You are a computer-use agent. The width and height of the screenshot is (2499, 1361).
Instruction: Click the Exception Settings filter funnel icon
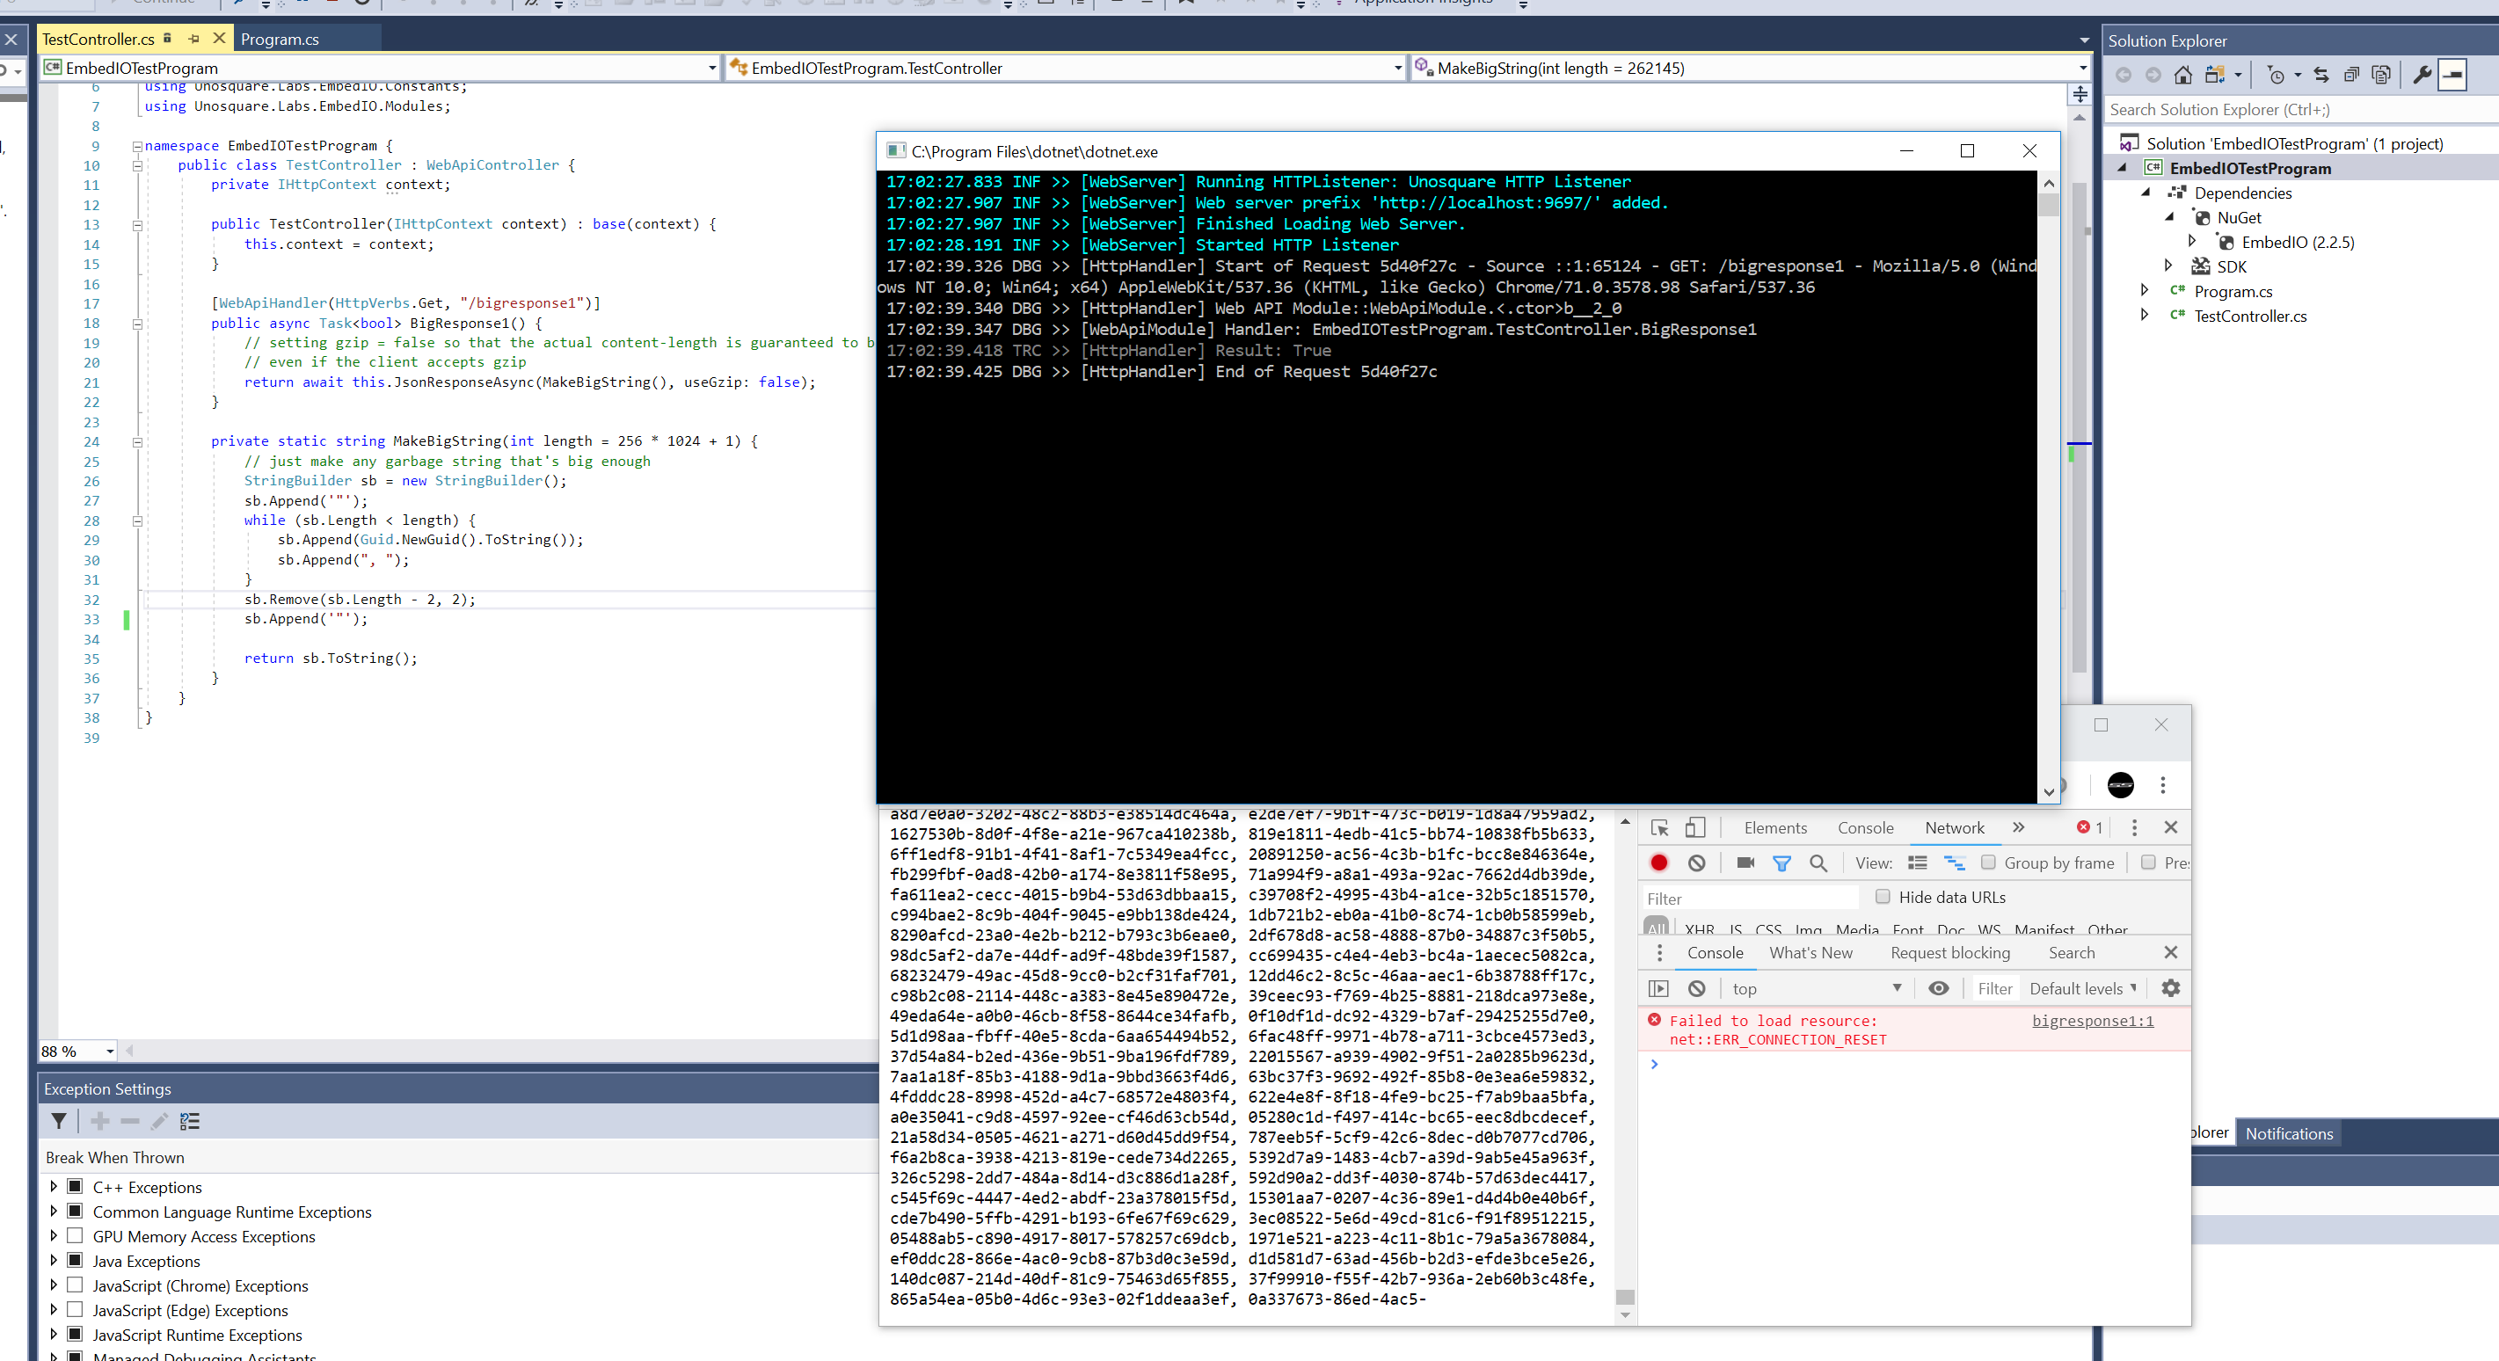[x=59, y=1121]
